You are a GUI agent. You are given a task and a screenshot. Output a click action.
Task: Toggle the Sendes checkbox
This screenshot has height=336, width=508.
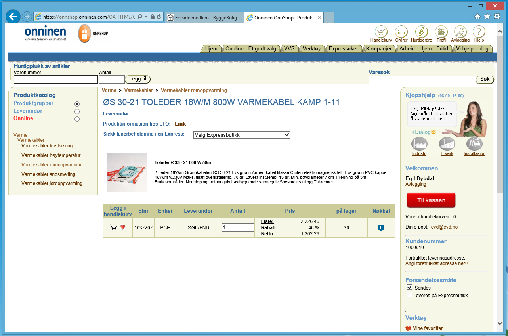[x=410, y=287]
